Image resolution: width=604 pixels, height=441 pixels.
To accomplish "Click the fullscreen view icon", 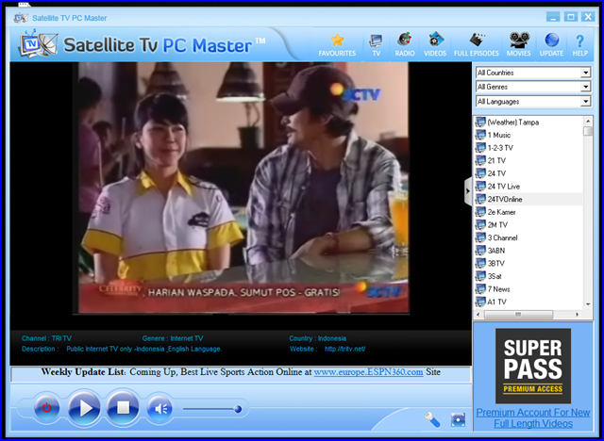I will (458, 420).
